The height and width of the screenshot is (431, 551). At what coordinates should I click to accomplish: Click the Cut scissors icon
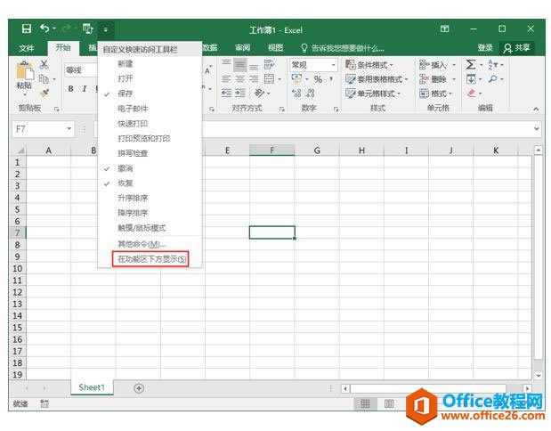[44, 64]
